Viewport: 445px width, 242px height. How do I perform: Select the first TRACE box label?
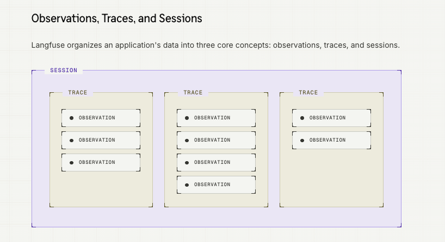(x=77, y=93)
